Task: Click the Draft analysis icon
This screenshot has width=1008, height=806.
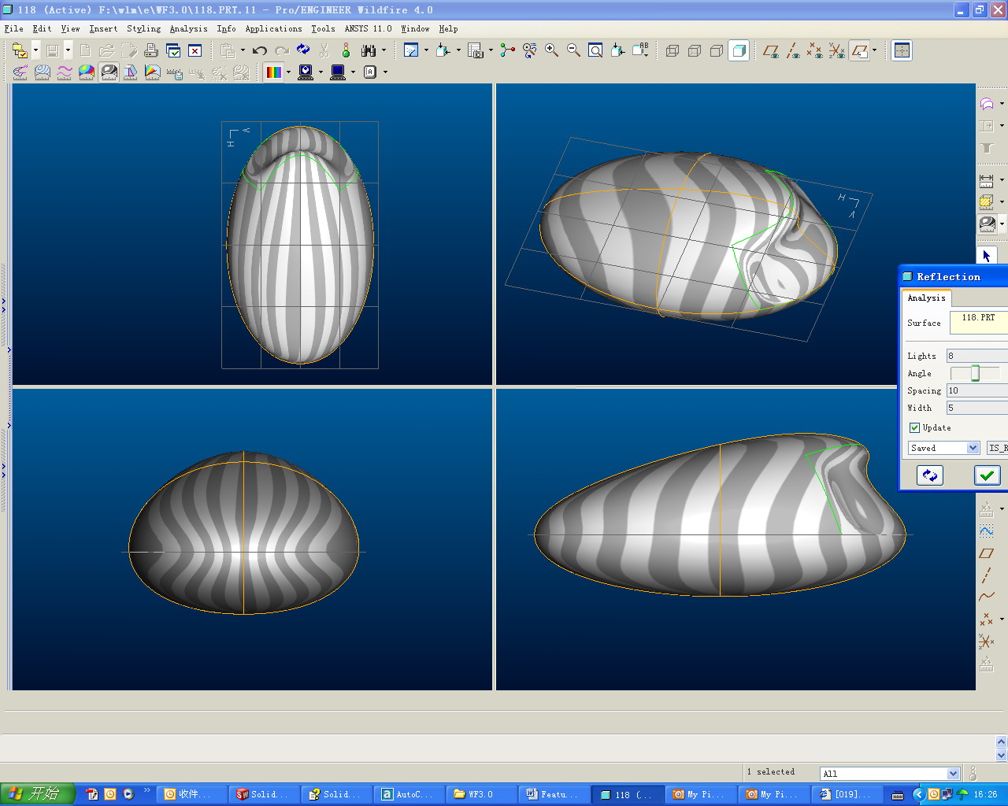Action: click(x=131, y=72)
